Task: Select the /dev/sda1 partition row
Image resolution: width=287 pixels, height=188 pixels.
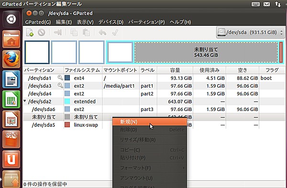Action: (154, 78)
